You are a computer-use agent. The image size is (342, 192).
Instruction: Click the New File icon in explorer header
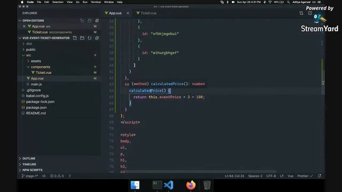tap(75, 38)
